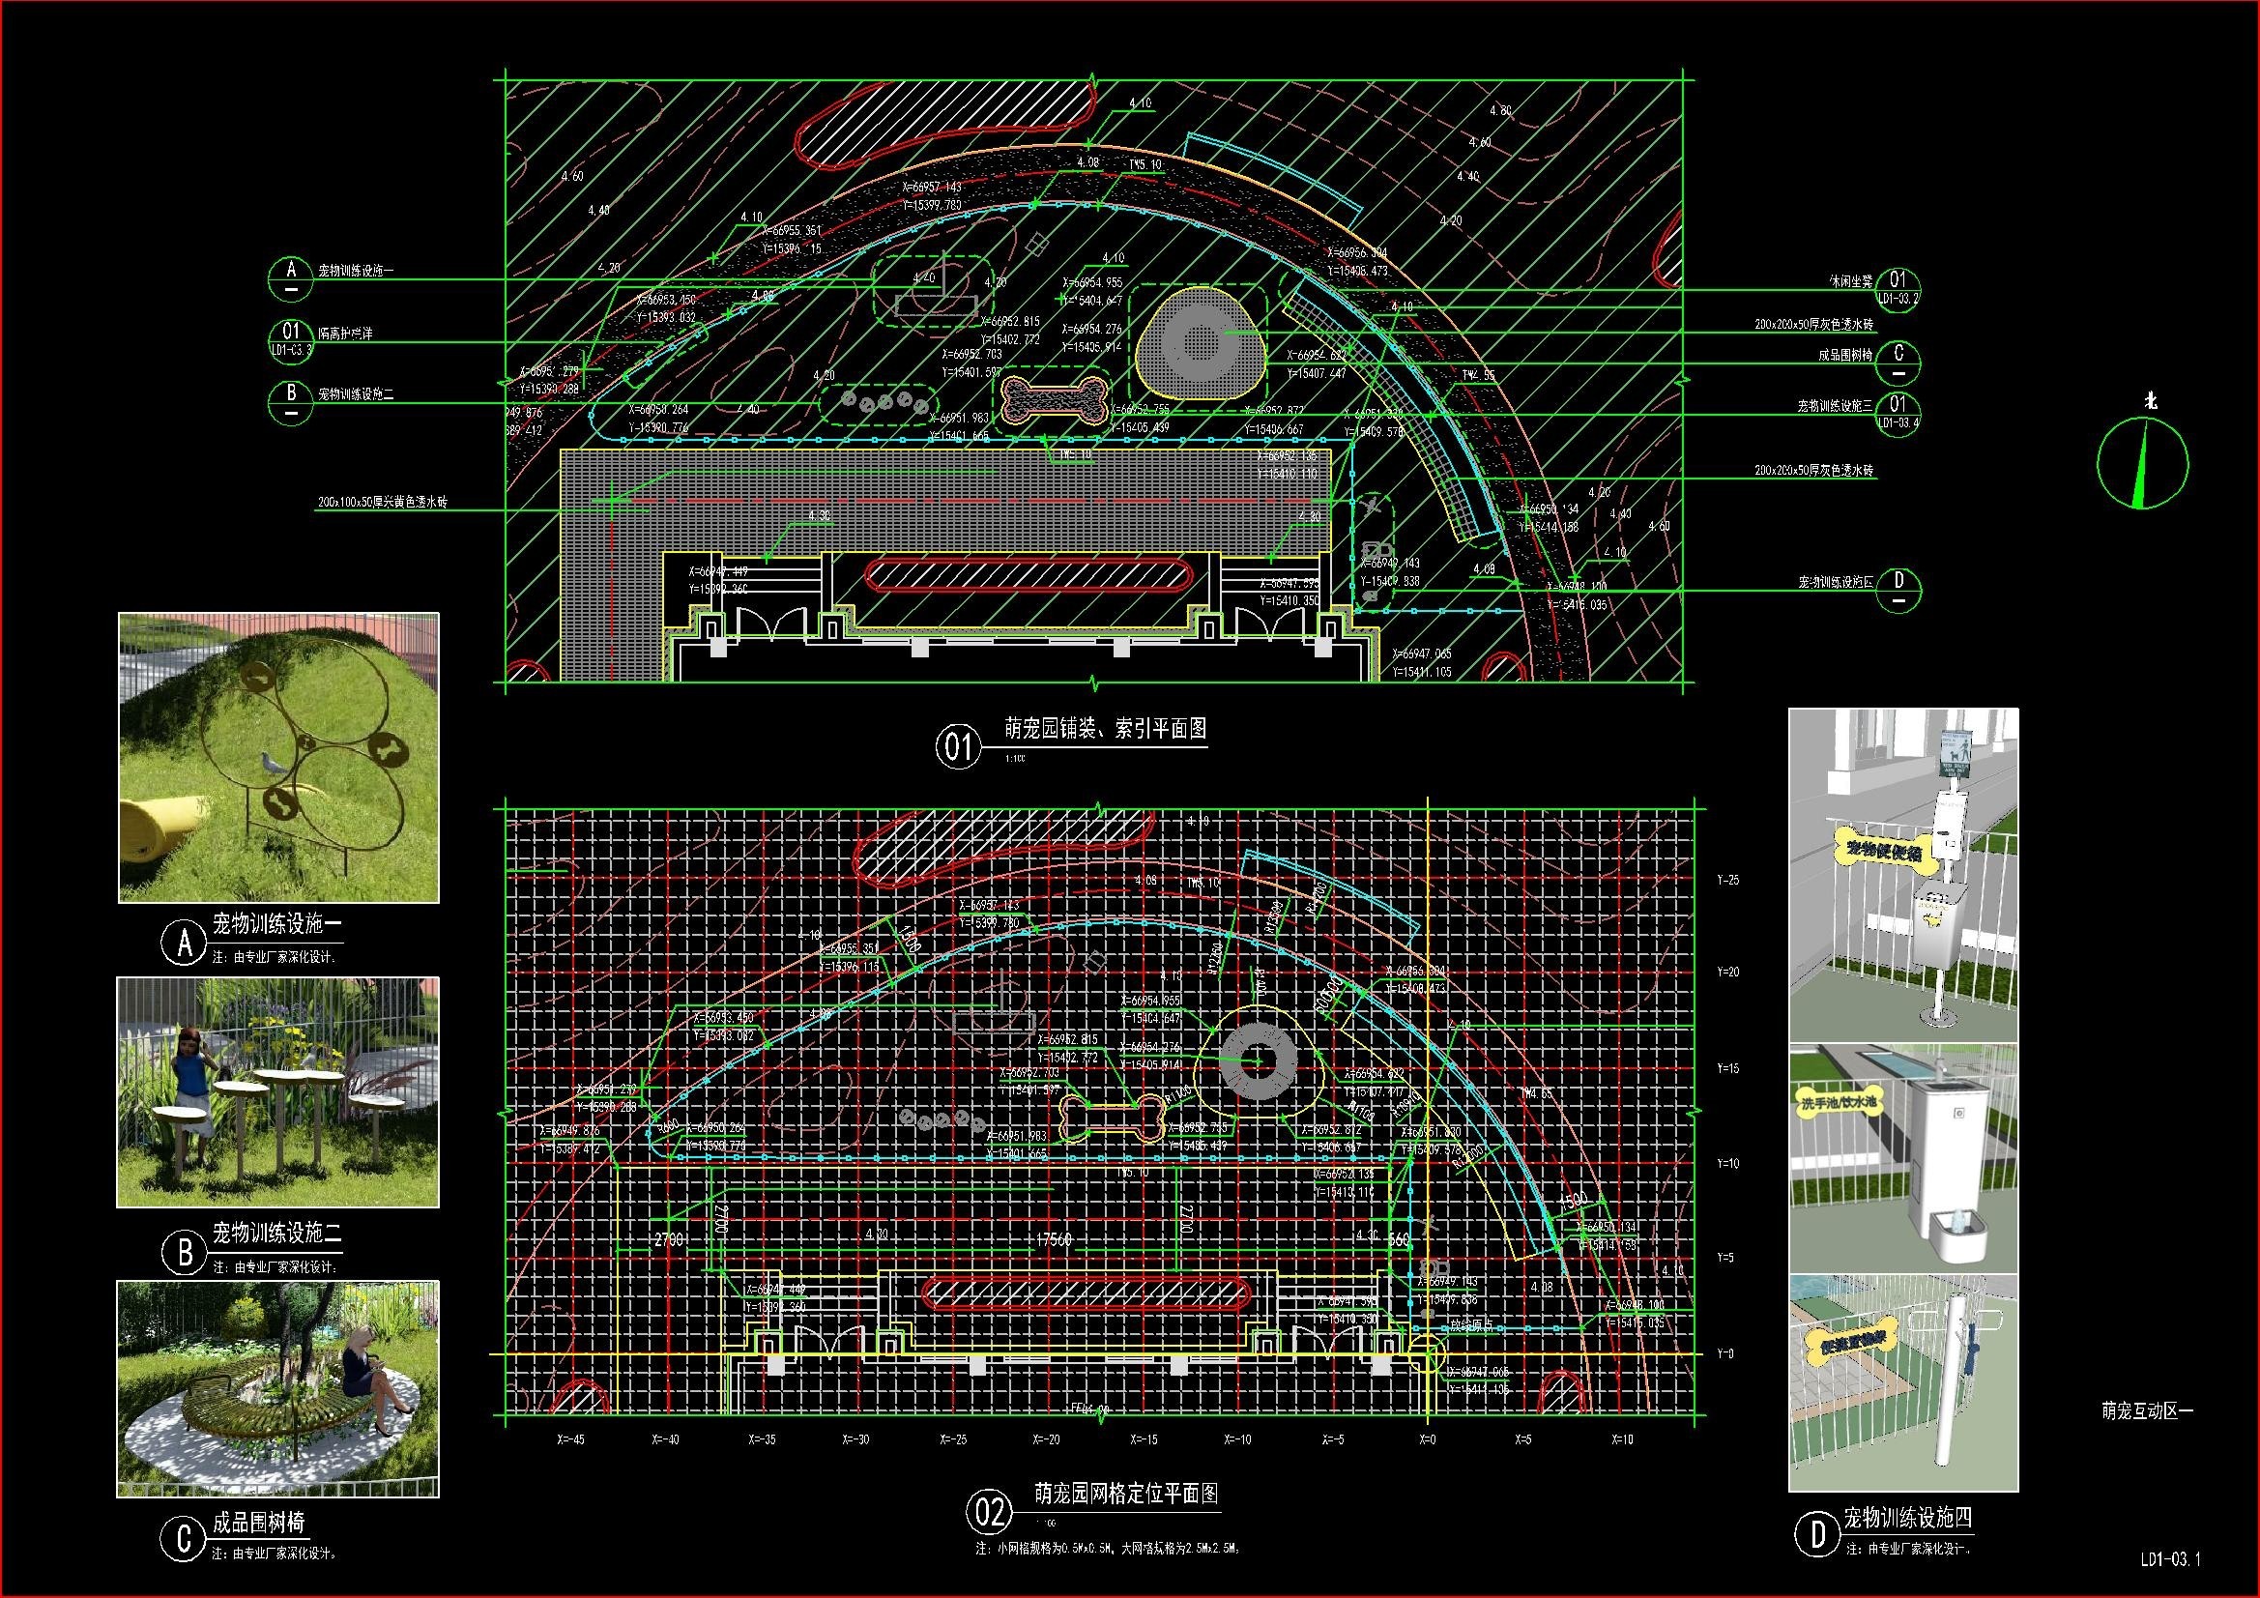Click the bone-shaped feature in the grid plan 02

coord(1112,1119)
